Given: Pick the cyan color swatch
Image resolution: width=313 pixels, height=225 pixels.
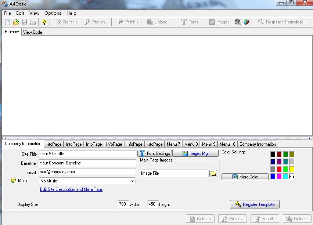Looking at the screenshot, I should pos(285,176).
